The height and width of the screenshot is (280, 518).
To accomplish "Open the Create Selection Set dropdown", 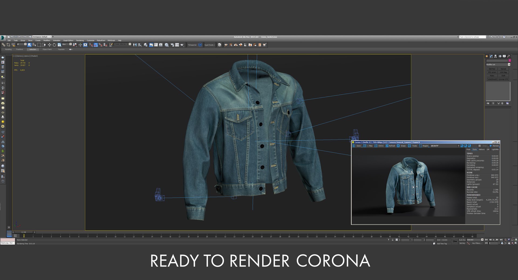I will tap(122, 44).
